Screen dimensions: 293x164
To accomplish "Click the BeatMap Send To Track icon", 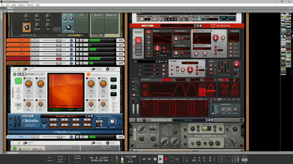I will click(108, 69).
